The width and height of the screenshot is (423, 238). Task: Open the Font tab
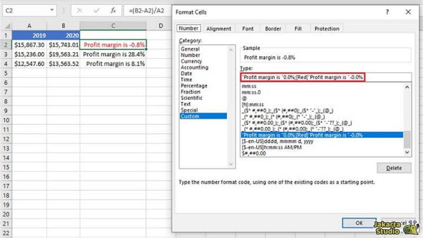[247, 29]
